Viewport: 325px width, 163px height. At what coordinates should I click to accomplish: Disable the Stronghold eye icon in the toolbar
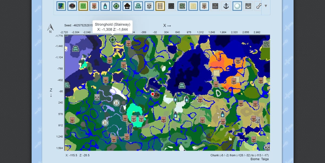(116, 6)
